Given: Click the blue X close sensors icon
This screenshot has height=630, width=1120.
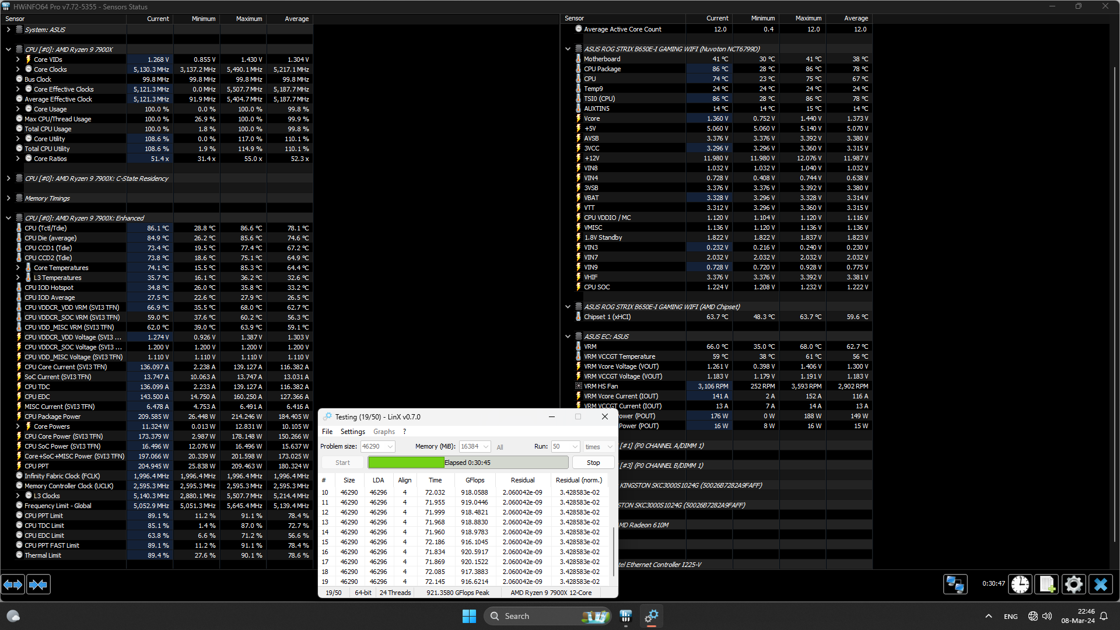Looking at the screenshot, I should 1101,584.
